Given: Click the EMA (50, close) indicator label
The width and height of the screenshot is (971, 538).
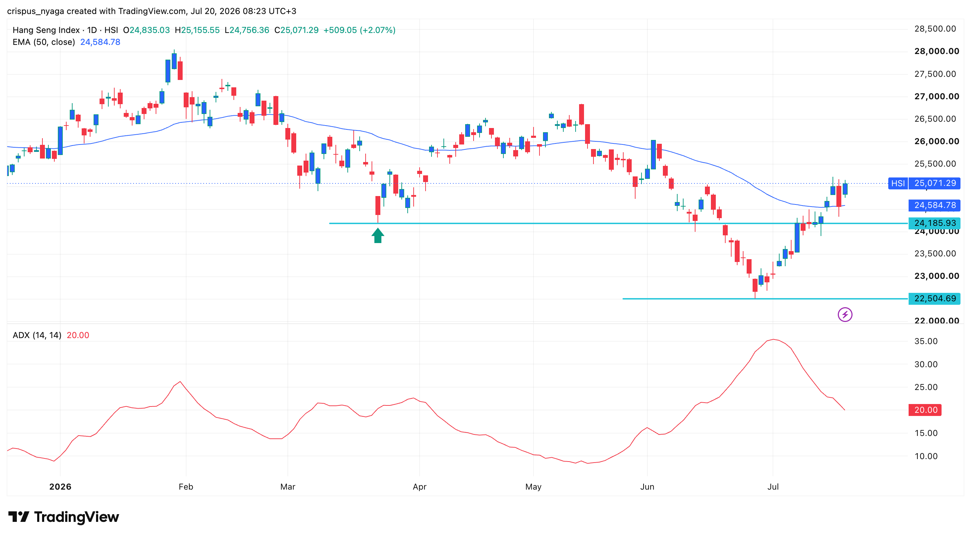Looking at the screenshot, I should (x=44, y=42).
